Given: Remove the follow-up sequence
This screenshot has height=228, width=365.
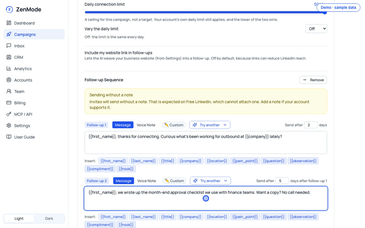Looking at the screenshot, I should [313, 80].
